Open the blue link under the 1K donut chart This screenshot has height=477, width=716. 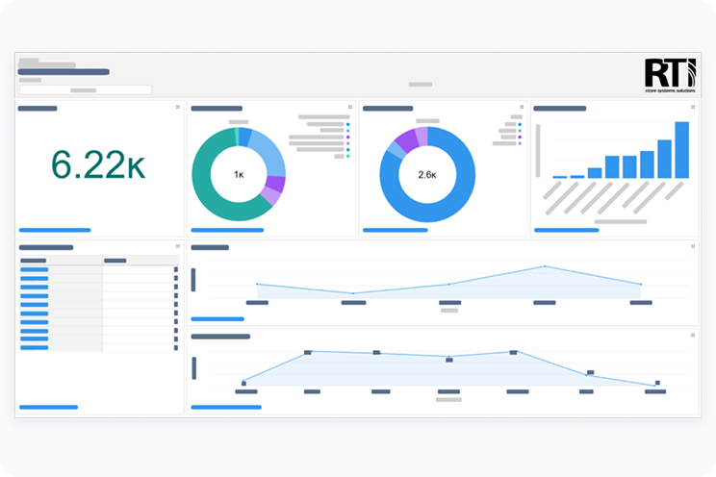click(227, 230)
